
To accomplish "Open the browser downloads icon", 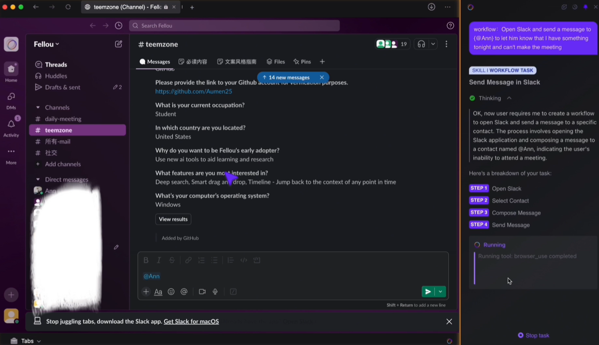I will pyautogui.click(x=431, y=7).
